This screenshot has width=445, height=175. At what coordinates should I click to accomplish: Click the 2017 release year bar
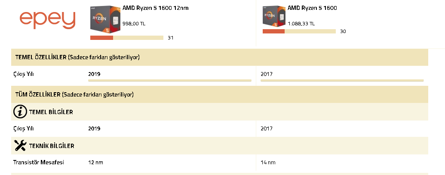point(342,80)
